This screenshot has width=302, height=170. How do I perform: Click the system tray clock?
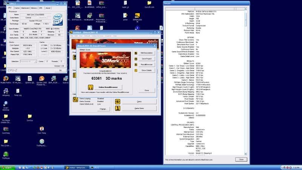pyautogui.click(x=296, y=168)
